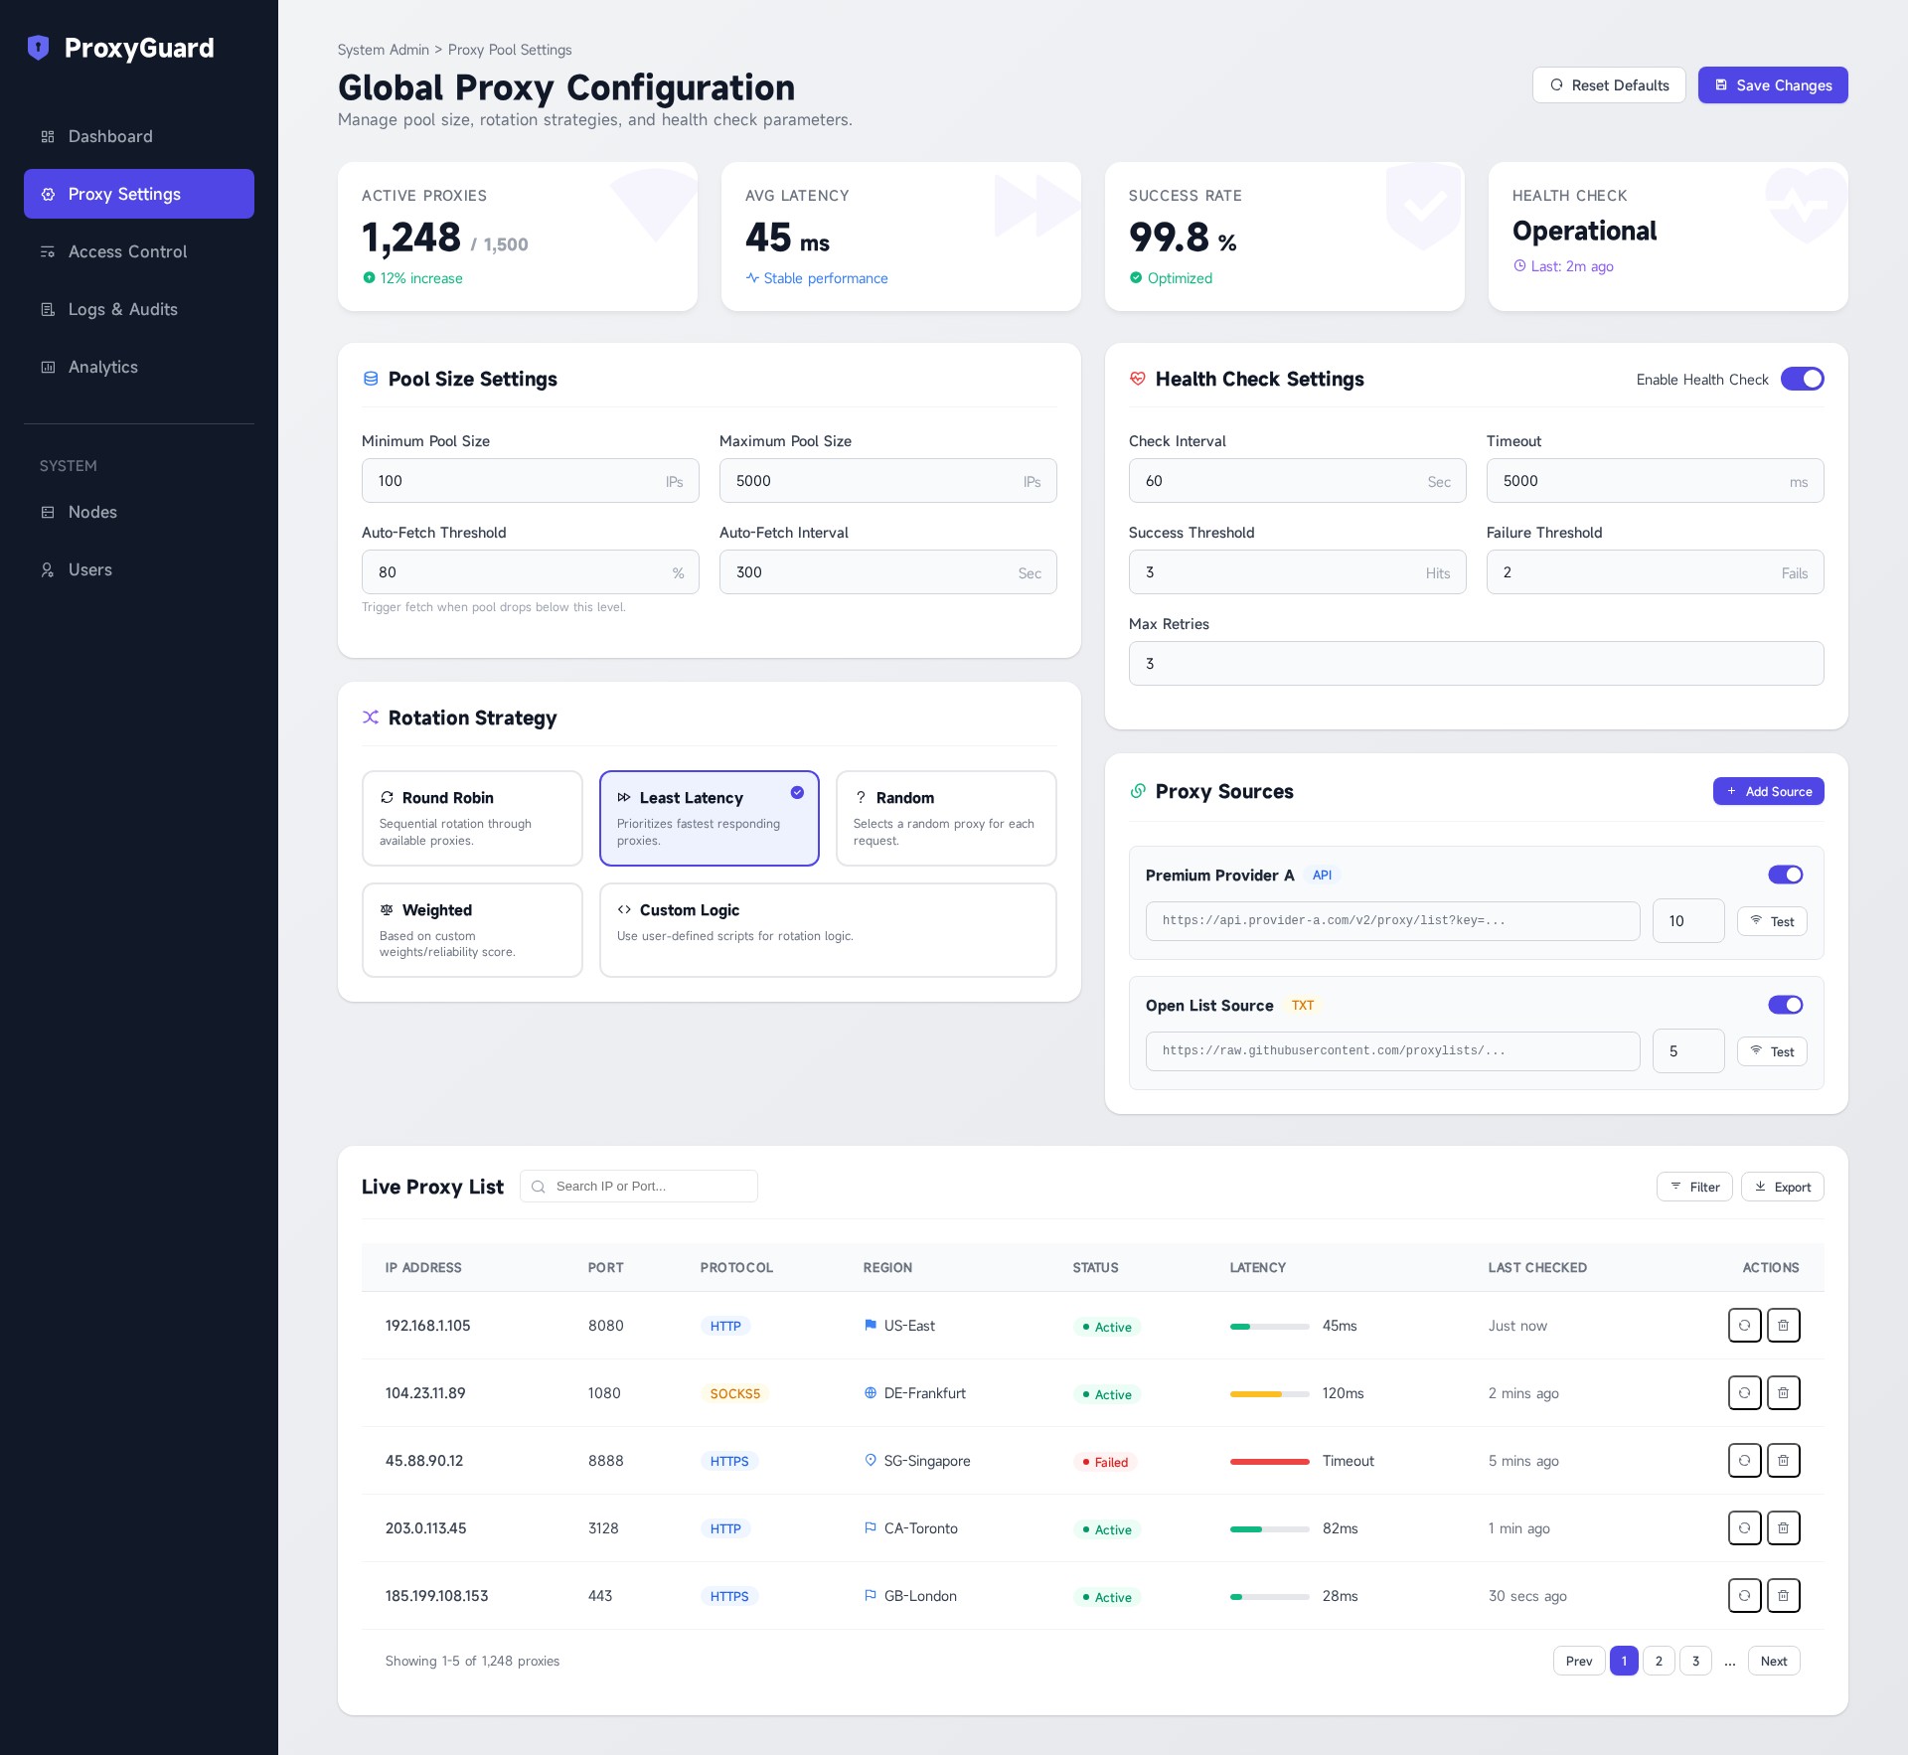Click the refresh icon for 203.0.113.45
Screen dimensions: 1908x1755
[x=1744, y=1527]
